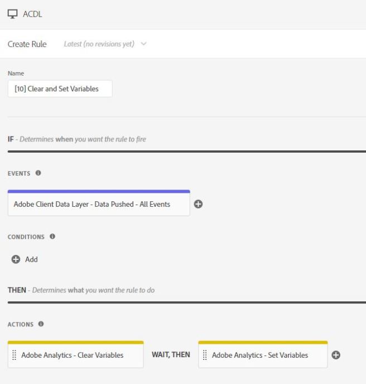366x384 pixels.
Task: Open the Adobe Analytics - Set Variables action
Action: pos(260,355)
